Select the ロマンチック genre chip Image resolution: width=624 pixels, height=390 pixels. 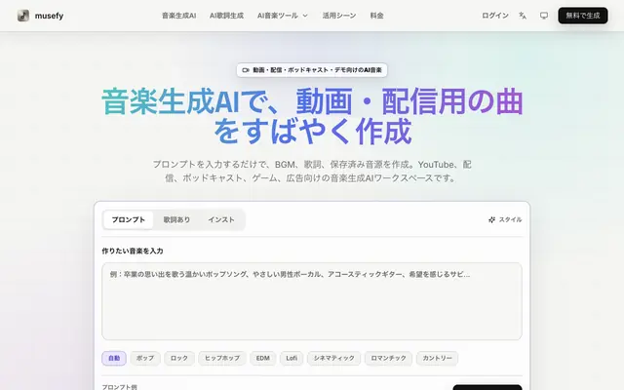[x=388, y=358]
